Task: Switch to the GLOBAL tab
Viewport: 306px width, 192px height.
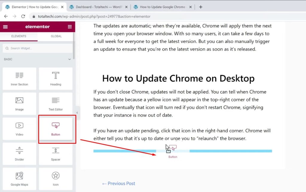Action: tap(56, 36)
